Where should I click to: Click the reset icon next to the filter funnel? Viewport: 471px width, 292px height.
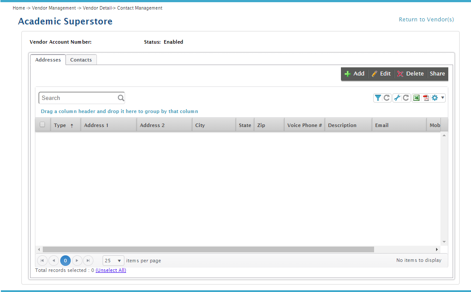pos(387,98)
